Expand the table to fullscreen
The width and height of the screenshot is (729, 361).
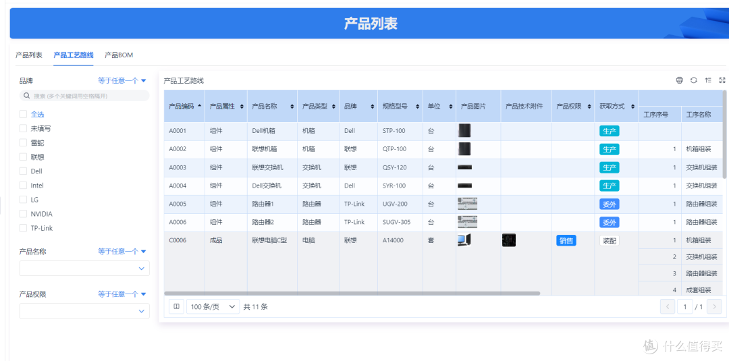pyautogui.click(x=722, y=80)
